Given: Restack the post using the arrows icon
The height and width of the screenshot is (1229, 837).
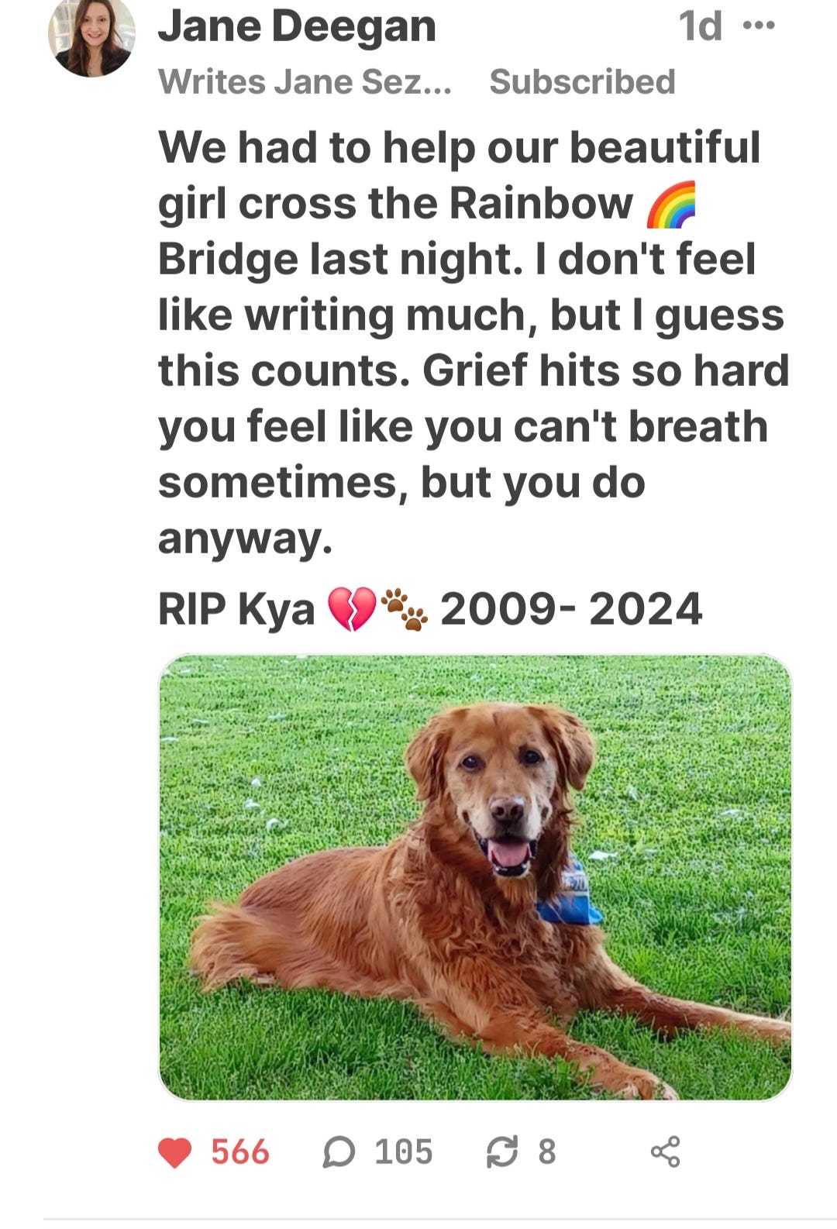Looking at the screenshot, I should [x=501, y=1152].
